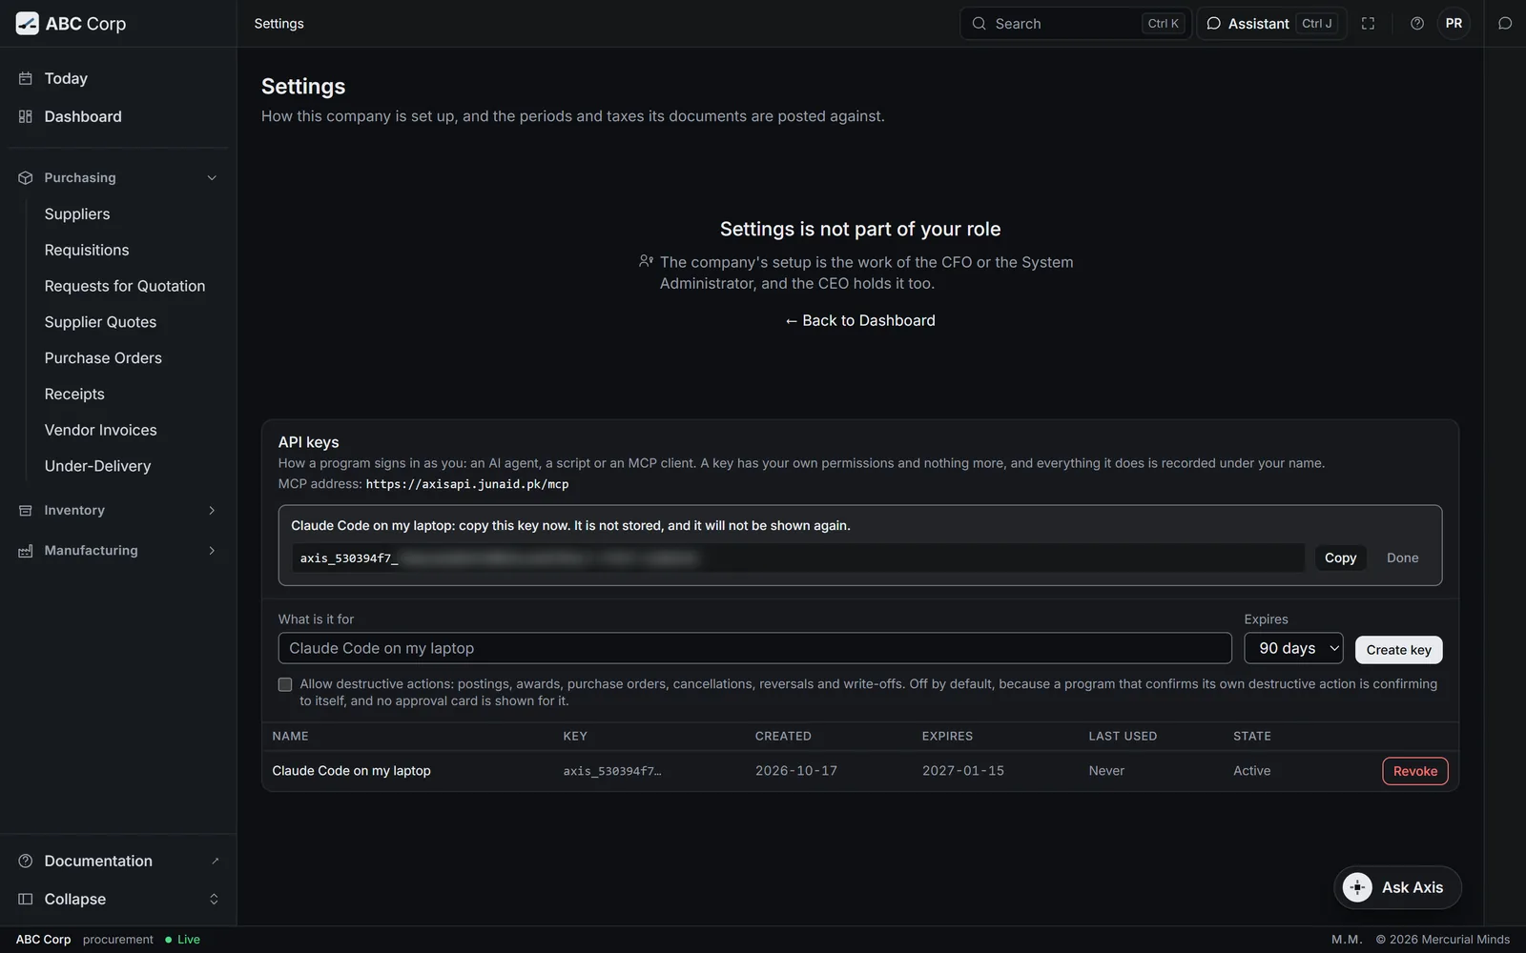Screen dimensions: 1526x953
Task: Click the magnifier icon in Search
Action: 979,24
